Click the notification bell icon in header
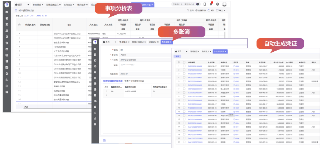The image size is (322, 149). (x=210, y=4)
